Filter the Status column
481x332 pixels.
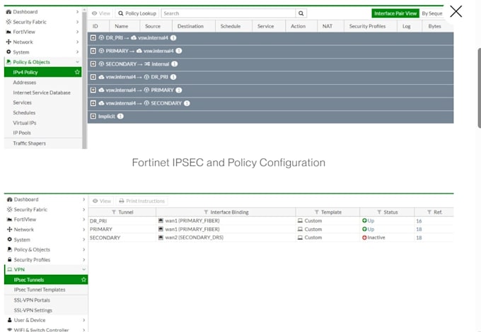point(379,212)
